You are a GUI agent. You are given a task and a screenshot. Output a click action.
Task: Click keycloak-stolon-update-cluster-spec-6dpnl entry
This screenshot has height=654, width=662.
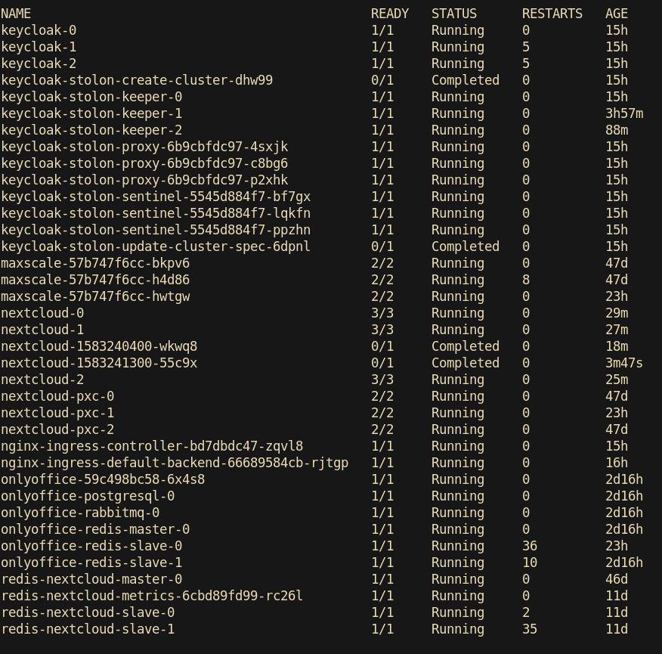(156, 246)
